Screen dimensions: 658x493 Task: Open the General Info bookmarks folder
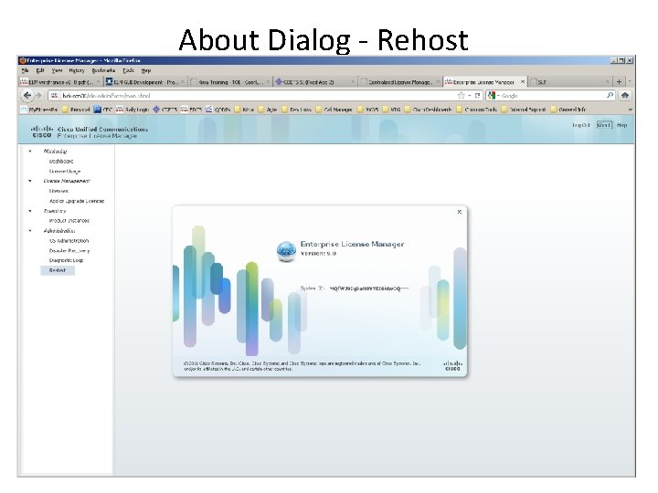pyautogui.click(x=568, y=110)
